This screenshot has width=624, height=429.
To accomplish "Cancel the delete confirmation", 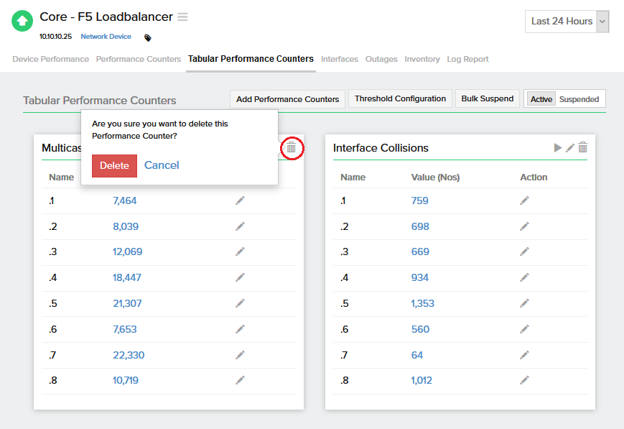I will point(162,165).
